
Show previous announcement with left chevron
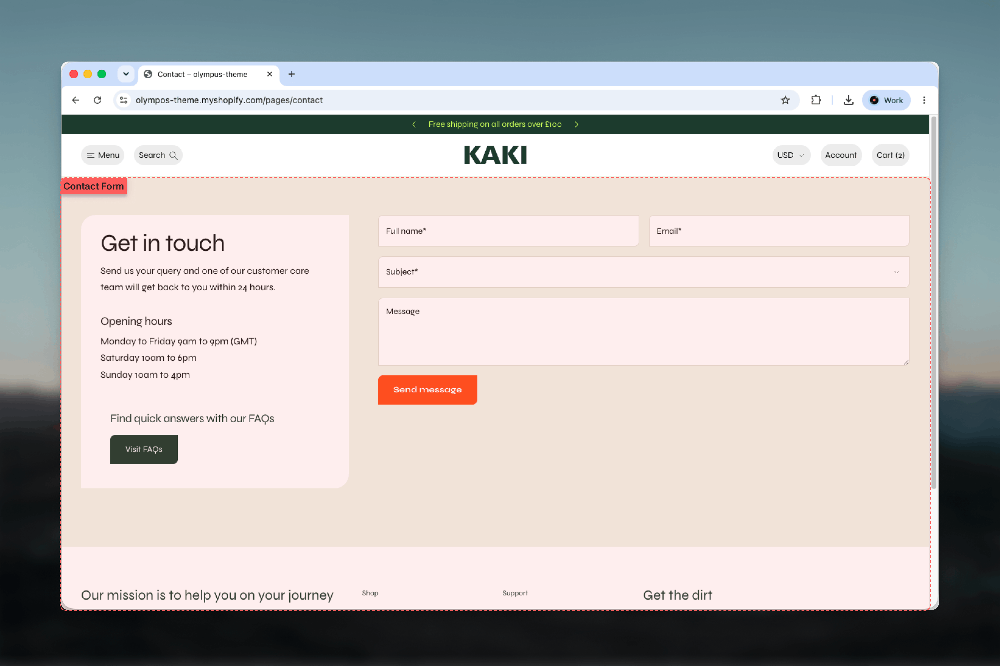pyautogui.click(x=414, y=124)
